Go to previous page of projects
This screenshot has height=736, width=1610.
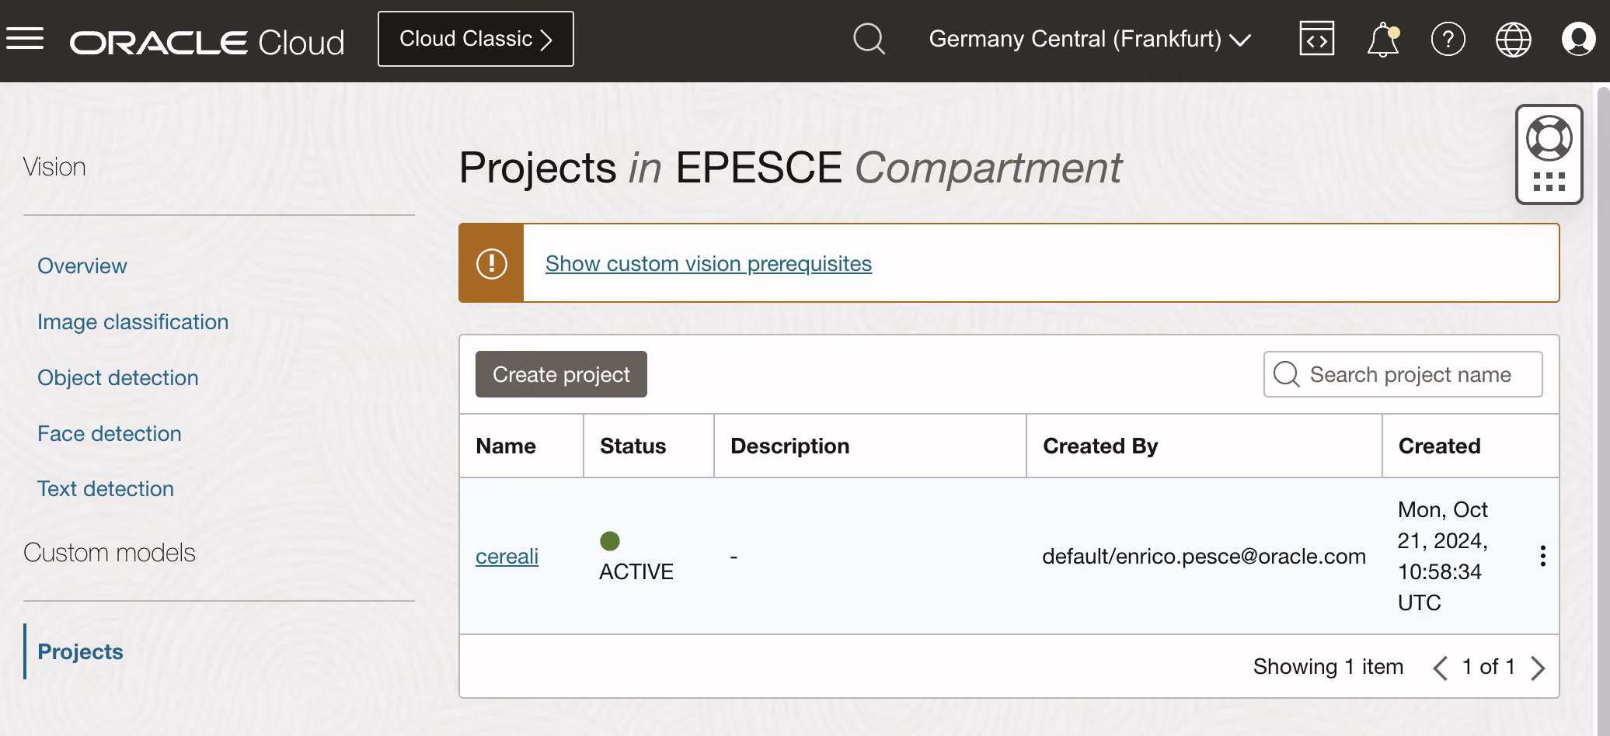click(x=1440, y=668)
